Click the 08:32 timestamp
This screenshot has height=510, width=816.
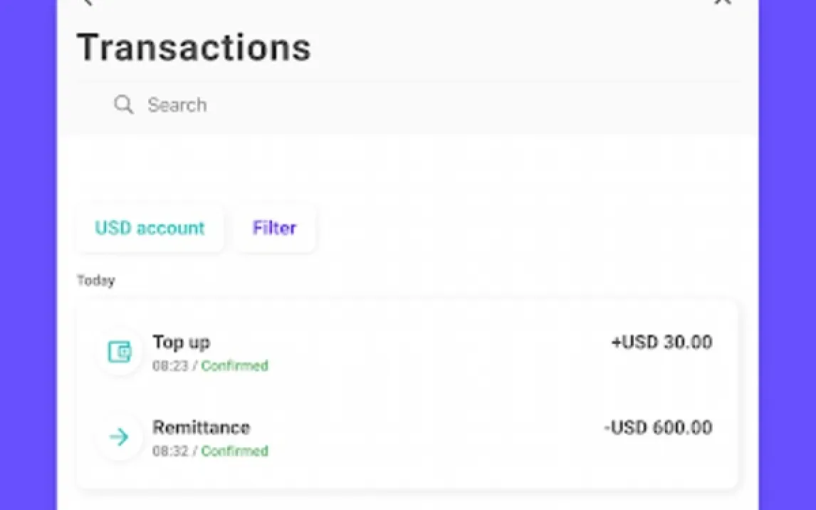[x=171, y=452]
